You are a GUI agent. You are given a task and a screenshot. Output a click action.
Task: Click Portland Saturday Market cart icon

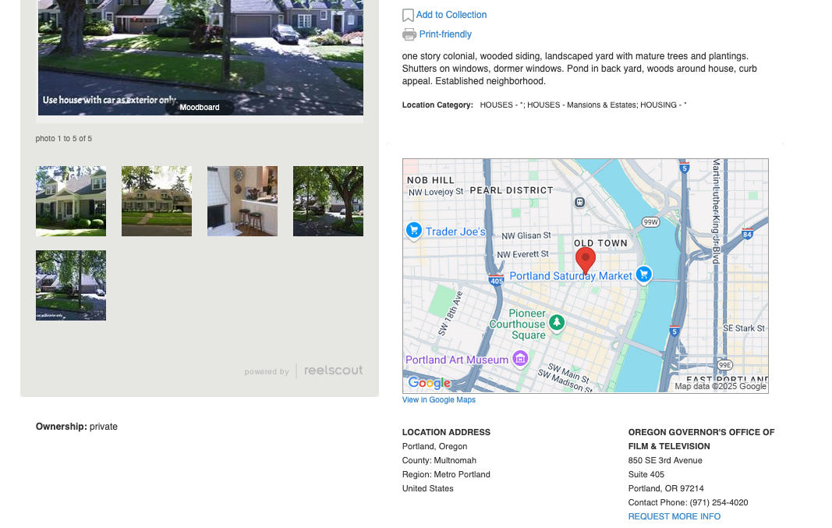click(643, 275)
